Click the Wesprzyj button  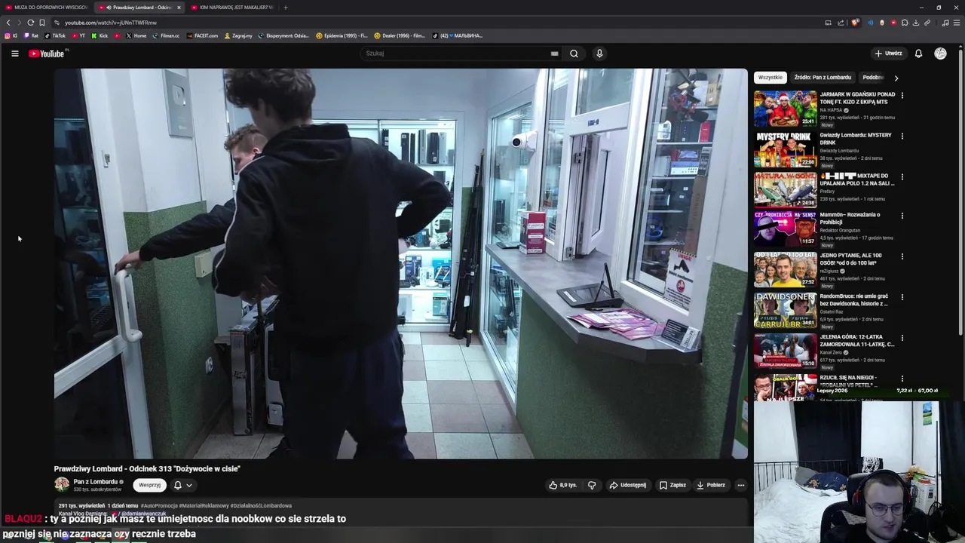point(149,485)
